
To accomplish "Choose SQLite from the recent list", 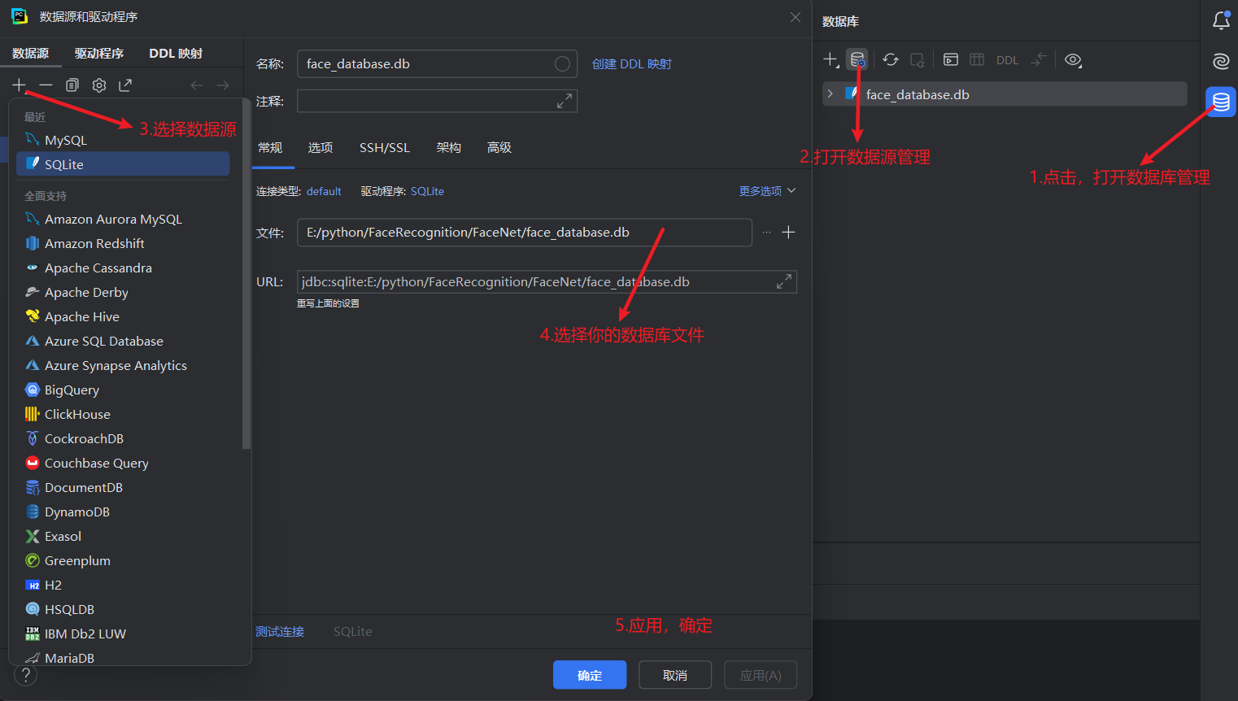I will click(x=123, y=164).
